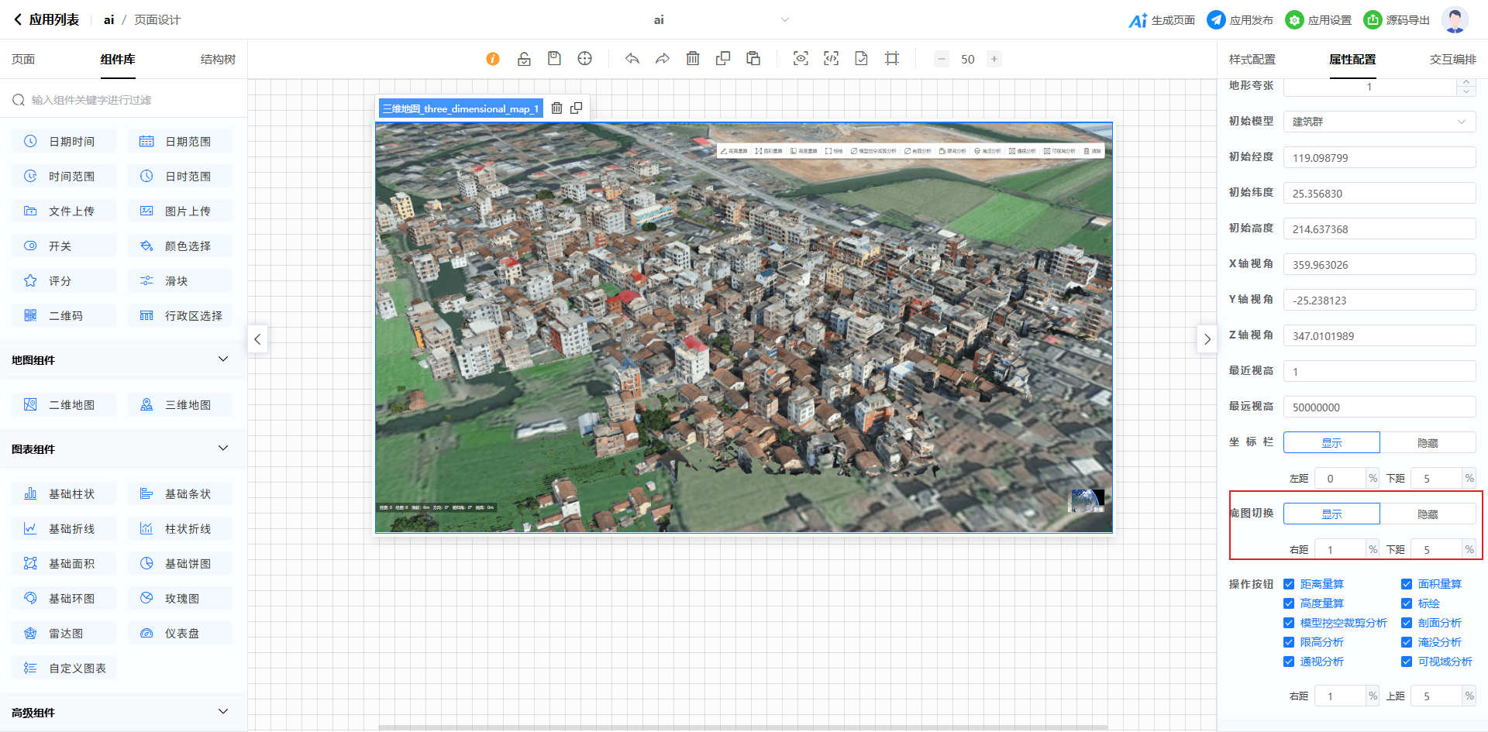Image resolution: width=1488 pixels, height=732 pixels.
Task: Click the redo arrow in toolbar
Action: (x=662, y=59)
